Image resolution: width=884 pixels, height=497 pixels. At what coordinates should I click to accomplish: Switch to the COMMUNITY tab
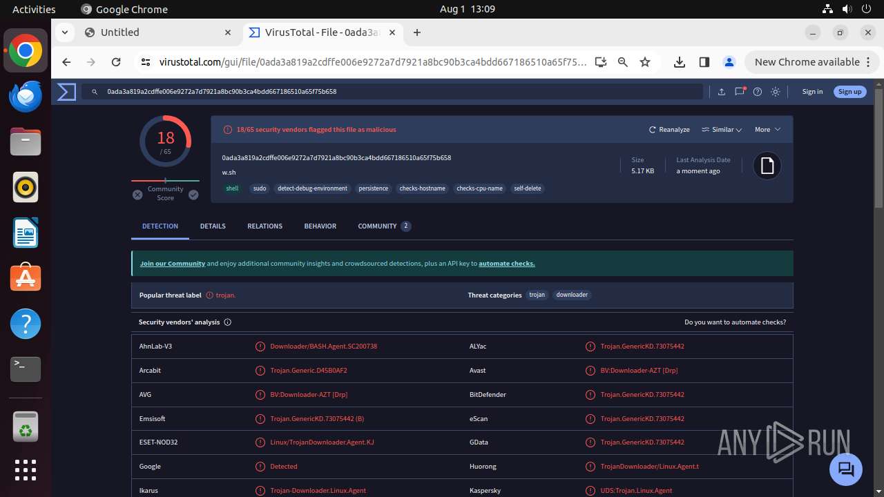(x=384, y=226)
